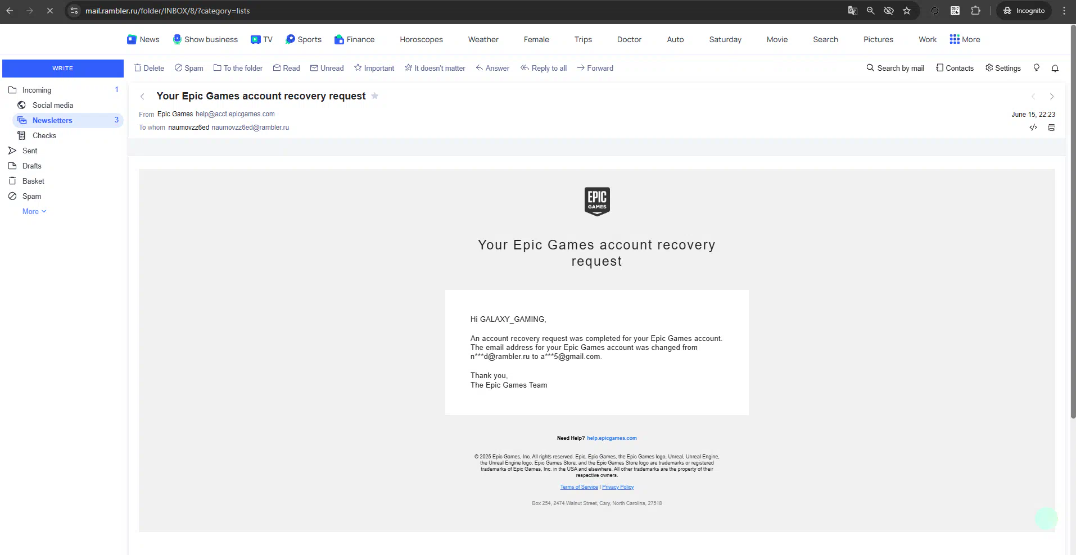Open browser extensions puzzle icon
The width and height of the screenshot is (1076, 555).
click(975, 11)
